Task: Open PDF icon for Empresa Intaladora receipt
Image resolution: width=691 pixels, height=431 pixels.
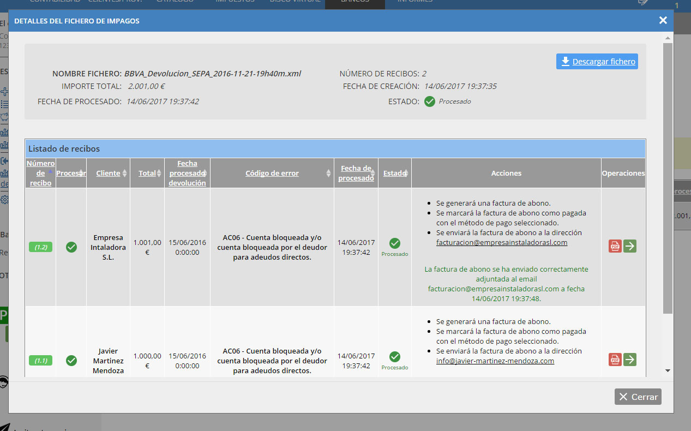Action: tap(615, 246)
